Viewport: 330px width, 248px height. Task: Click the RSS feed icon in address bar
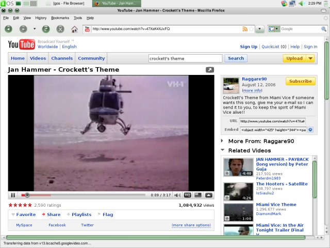pos(245,29)
